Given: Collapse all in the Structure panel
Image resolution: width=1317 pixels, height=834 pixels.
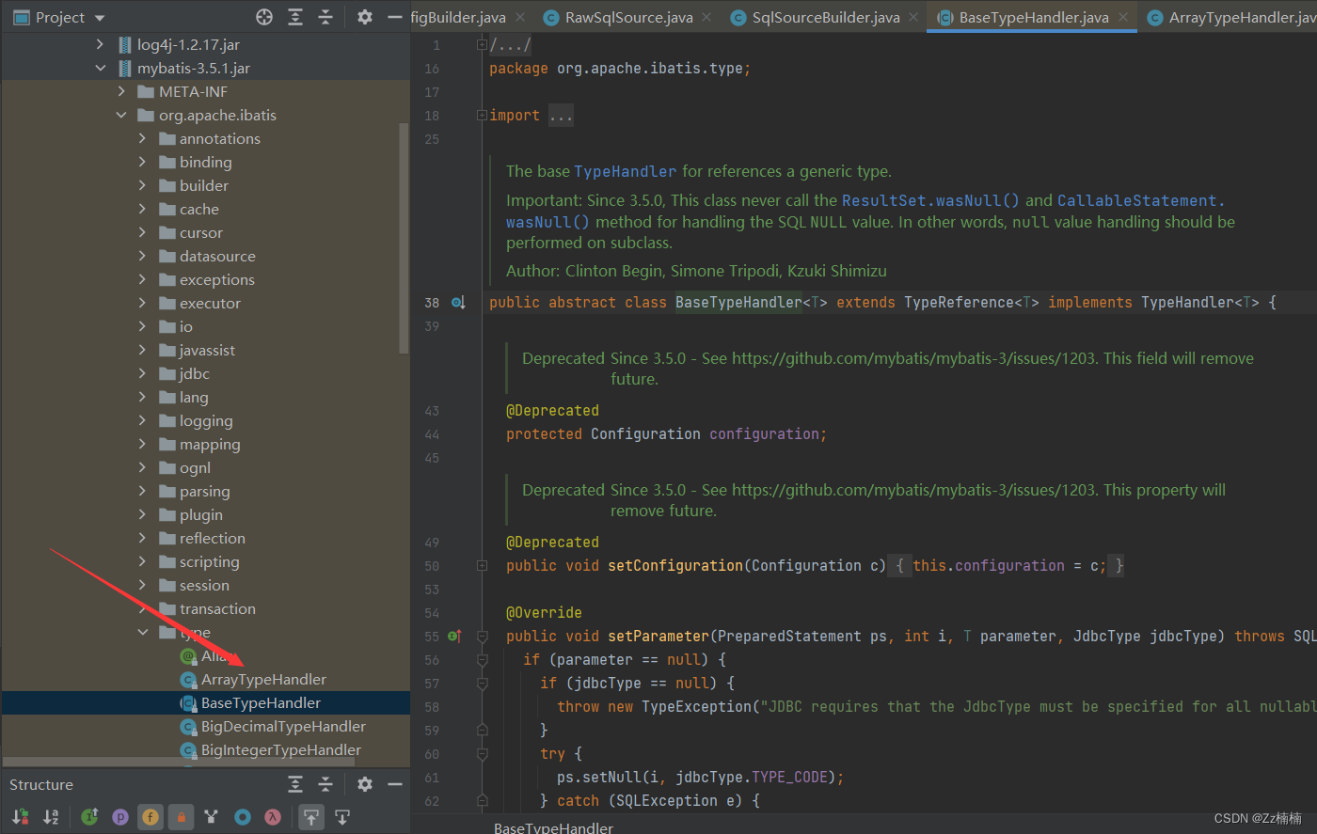Looking at the screenshot, I should (325, 784).
